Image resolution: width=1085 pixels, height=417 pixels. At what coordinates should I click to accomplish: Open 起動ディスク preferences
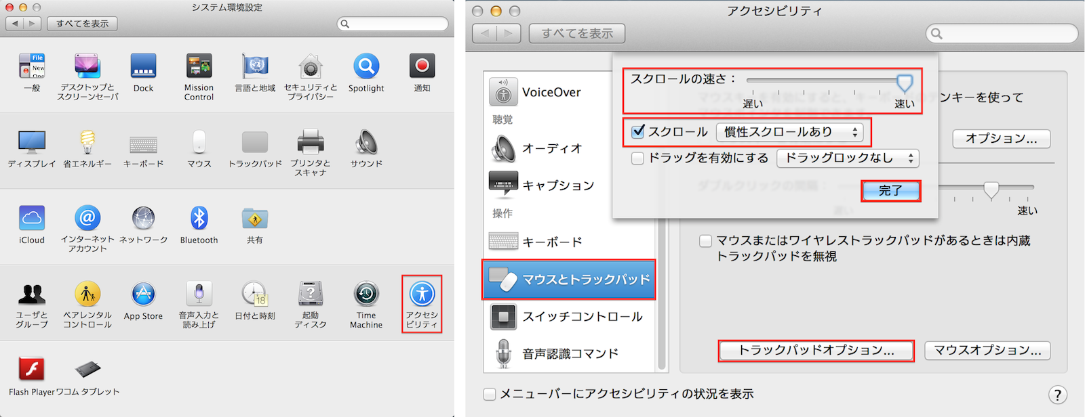point(311,294)
